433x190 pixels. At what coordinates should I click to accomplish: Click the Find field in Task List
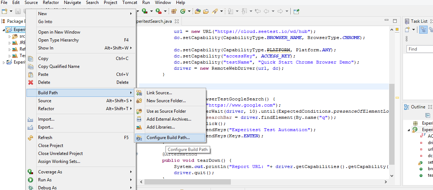click(x=420, y=49)
